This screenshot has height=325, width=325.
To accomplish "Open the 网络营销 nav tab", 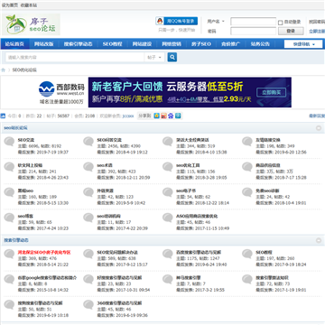I will click(172, 44).
